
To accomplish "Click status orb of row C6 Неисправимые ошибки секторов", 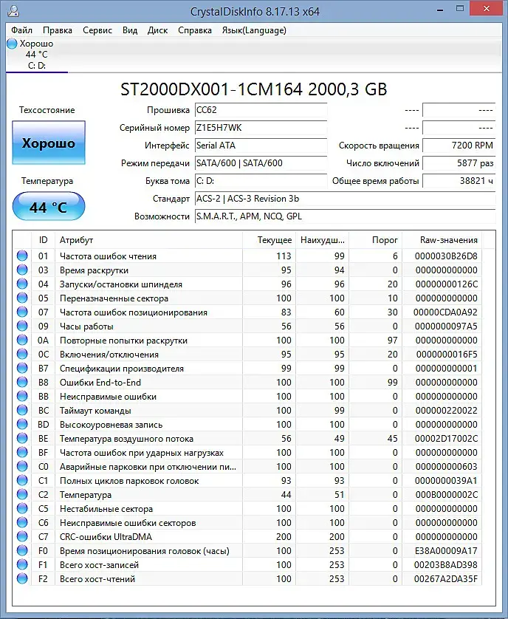I will coord(22,522).
